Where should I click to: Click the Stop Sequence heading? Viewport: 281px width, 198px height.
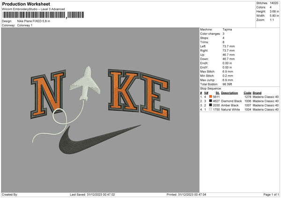click(211, 89)
